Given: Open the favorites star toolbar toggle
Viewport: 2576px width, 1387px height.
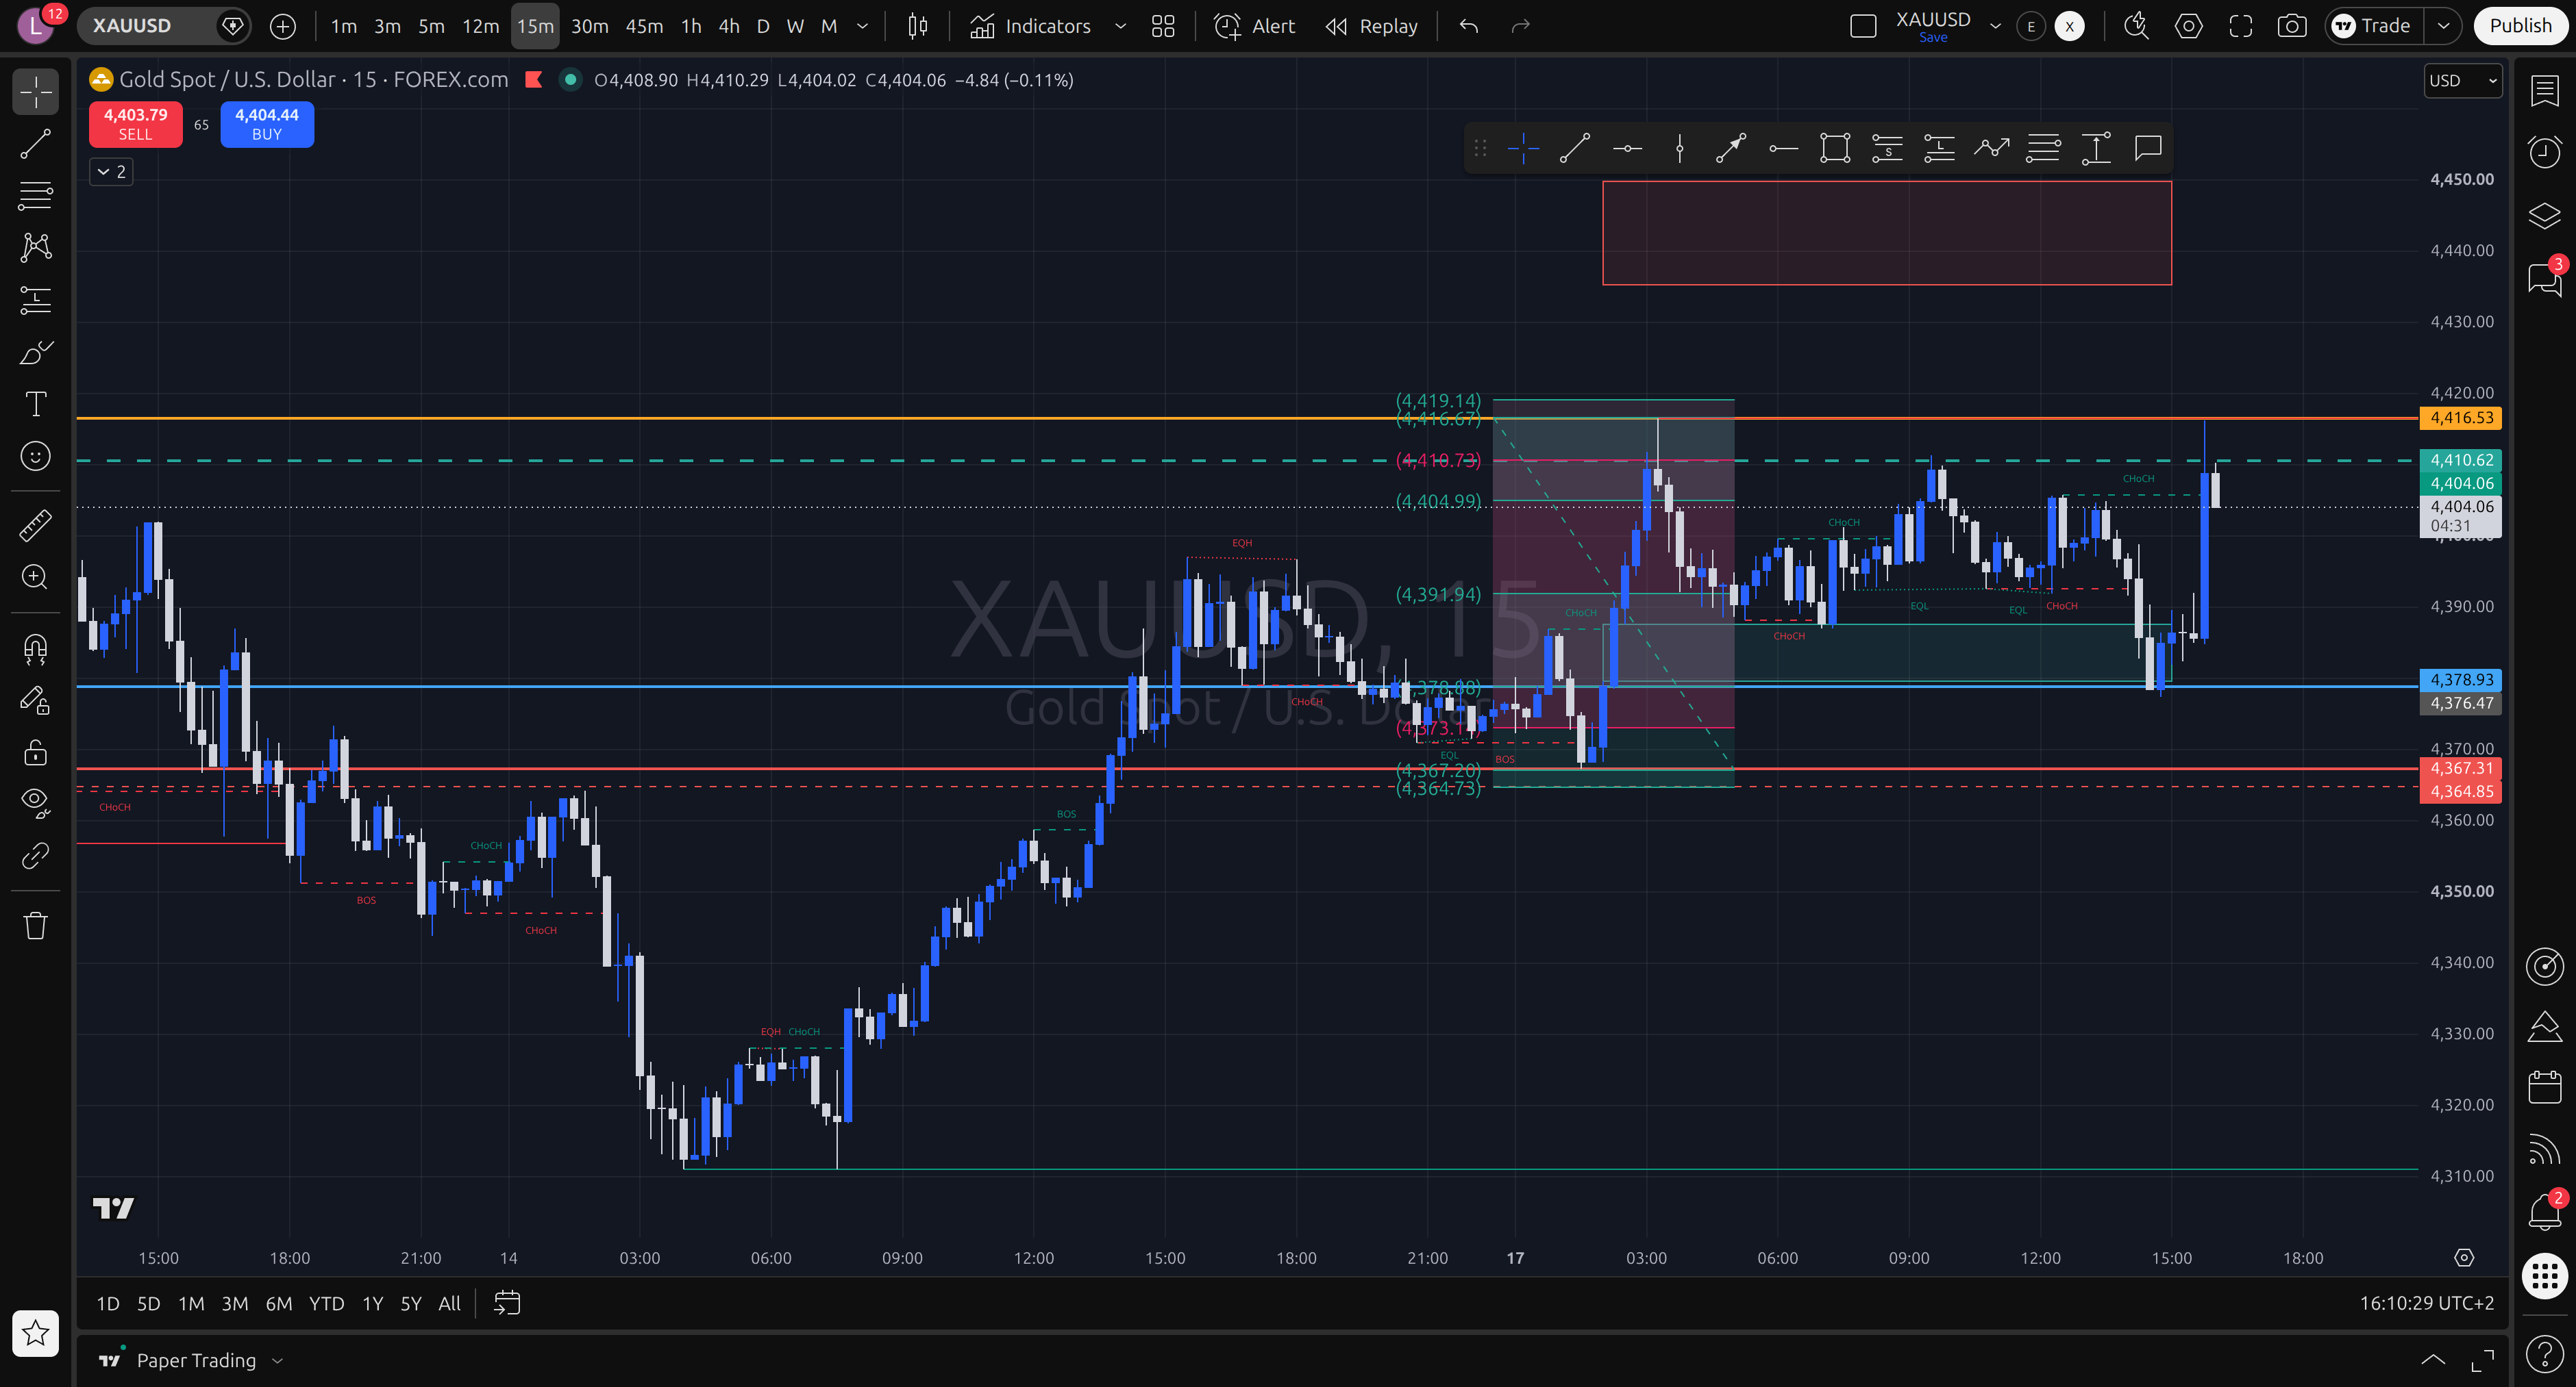Looking at the screenshot, I should (x=36, y=1333).
